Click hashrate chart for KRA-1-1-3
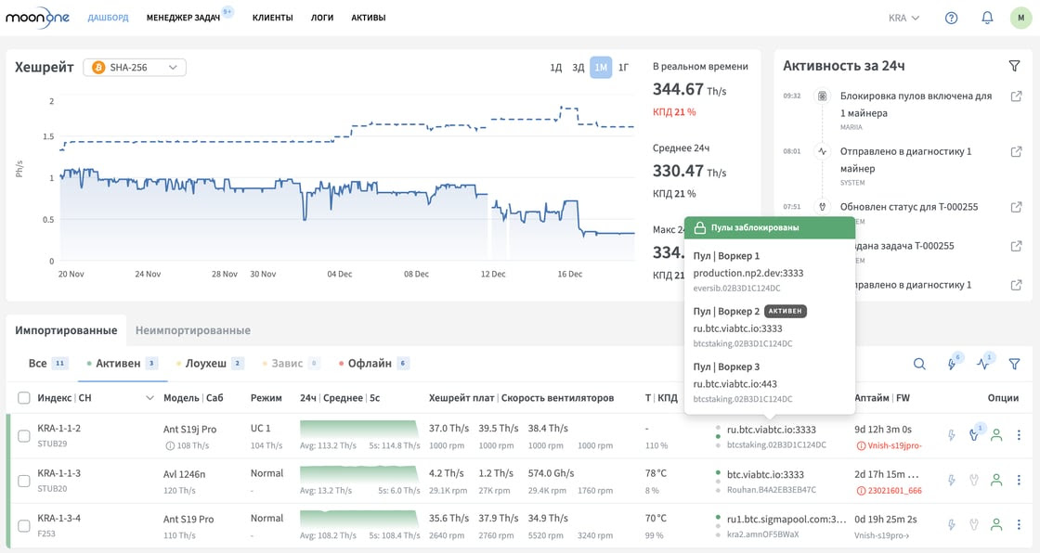This screenshot has width=1040, height=553. click(x=358, y=474)
